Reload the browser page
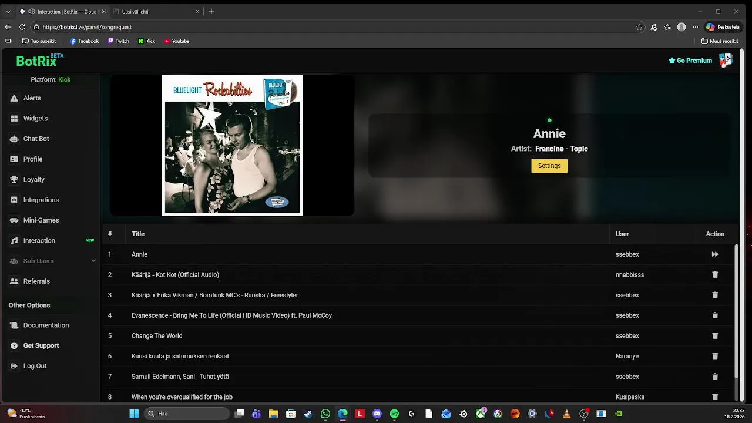This screenshot has height=423, width=752. point(22,27)
